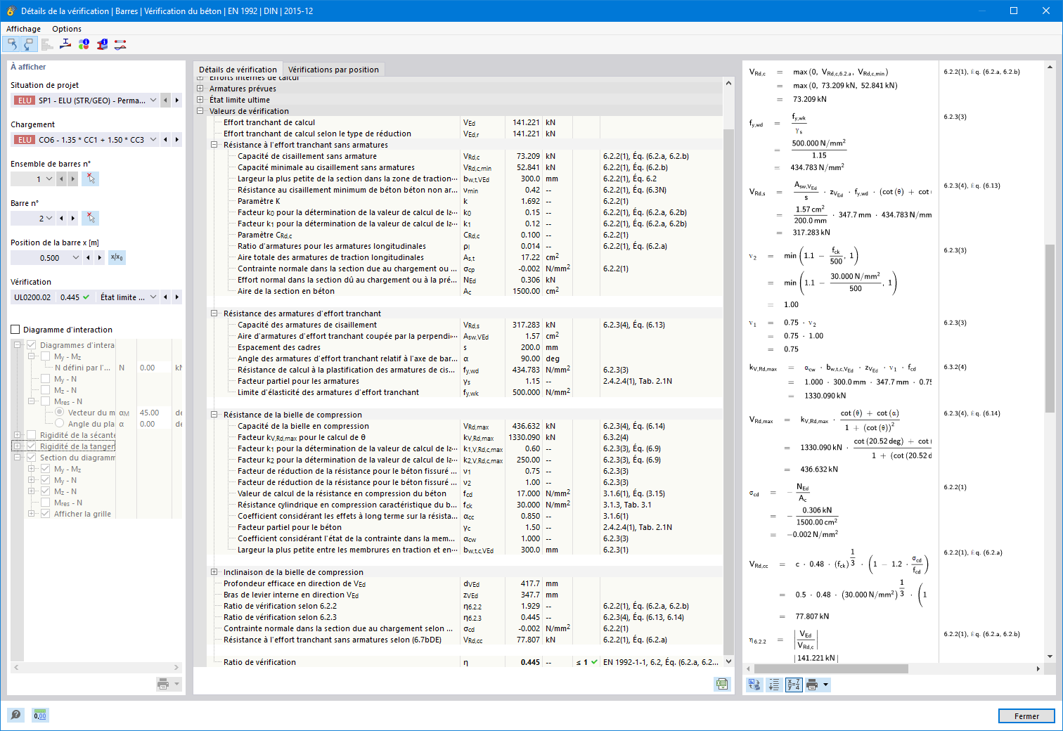Check the Mres - N box under Diagrammes d'interaction
Viewport: 1063px width, 731px height.
[45, 401]
